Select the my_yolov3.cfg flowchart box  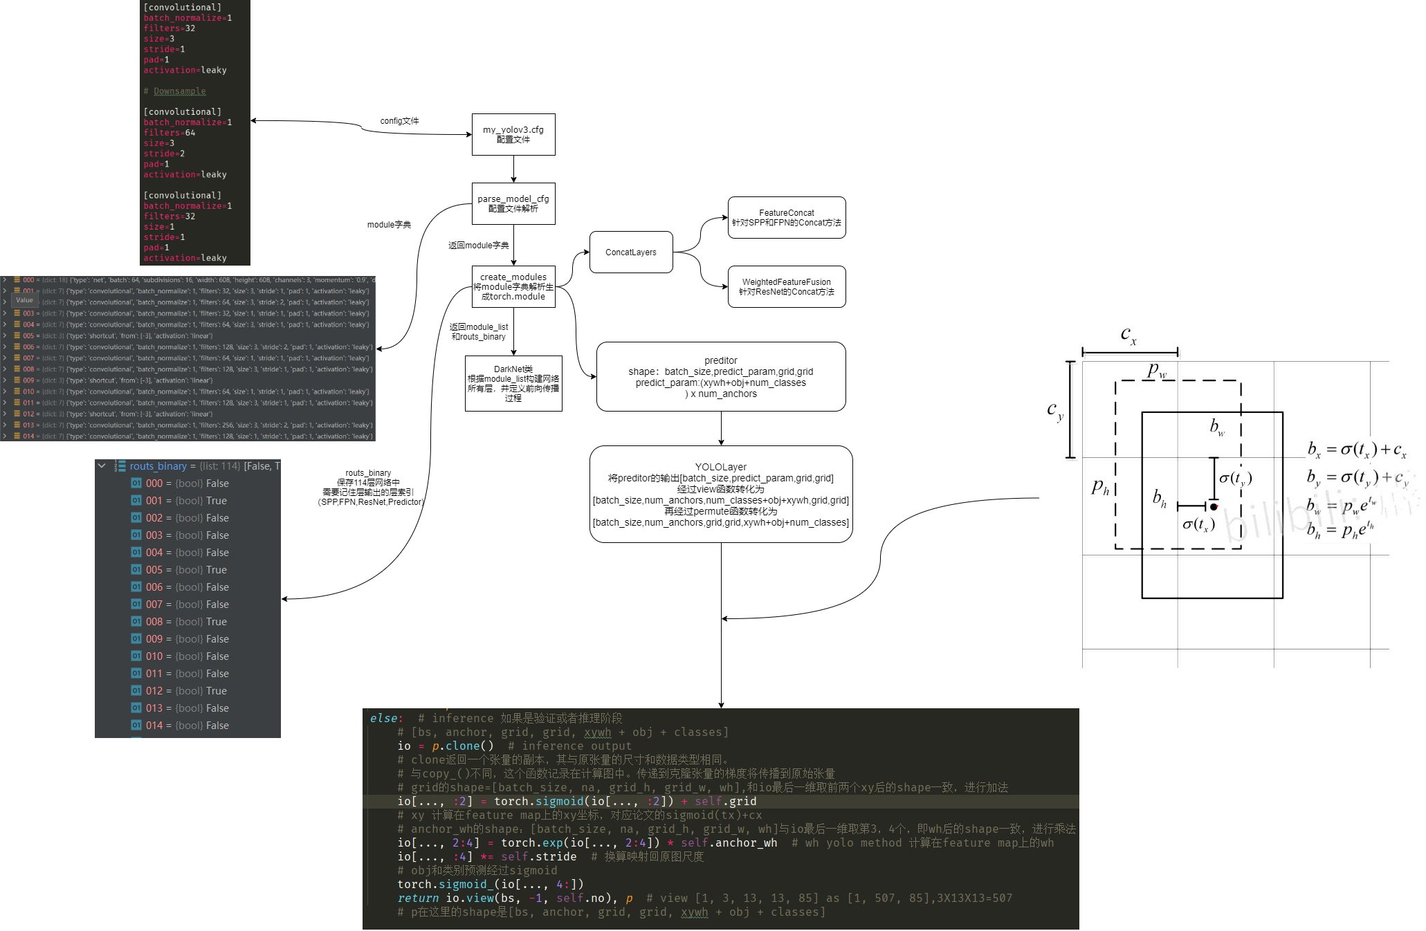(513, 135)
